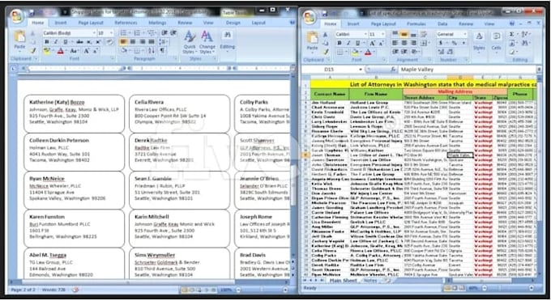Viewport: 551px width, 301px height.
Task: Click the Katherine (Katy) Bozzo label in Word
Action: pyautogui.click(x=75, y=113)
